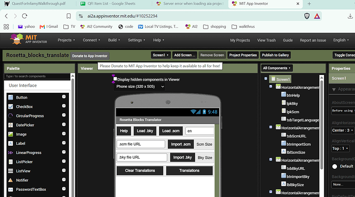Open the AI2 Community bookmark
Viewport: 355px width, 197px height.
coord(96,27)
